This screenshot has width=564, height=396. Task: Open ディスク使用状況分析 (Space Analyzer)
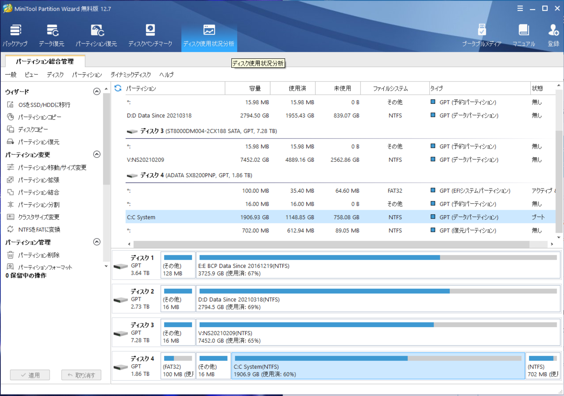tap(209, 35)
